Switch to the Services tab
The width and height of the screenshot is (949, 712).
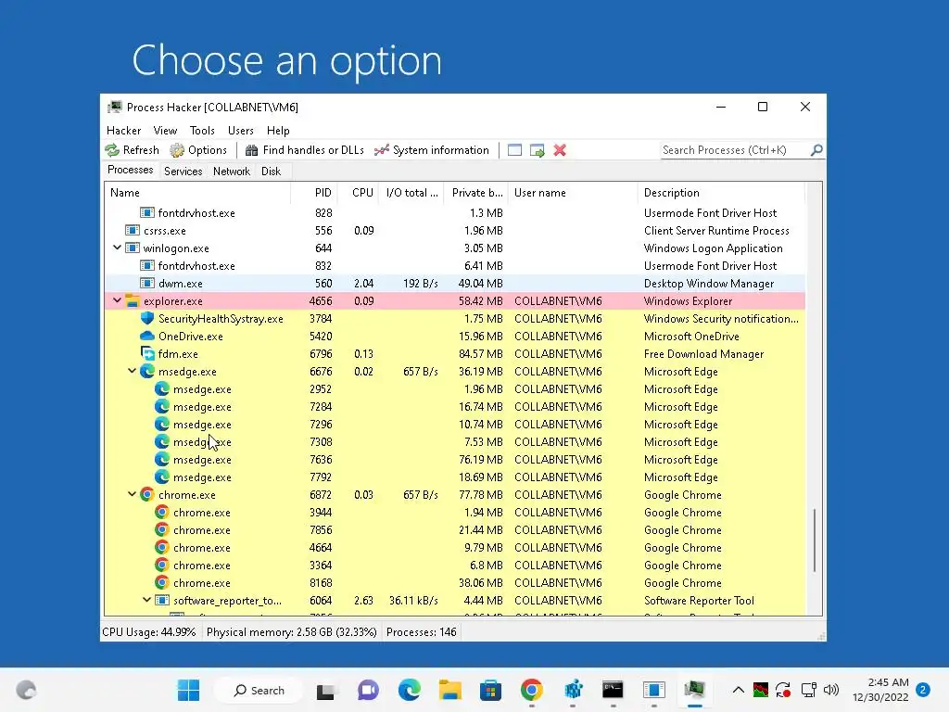tap(183, 172)
